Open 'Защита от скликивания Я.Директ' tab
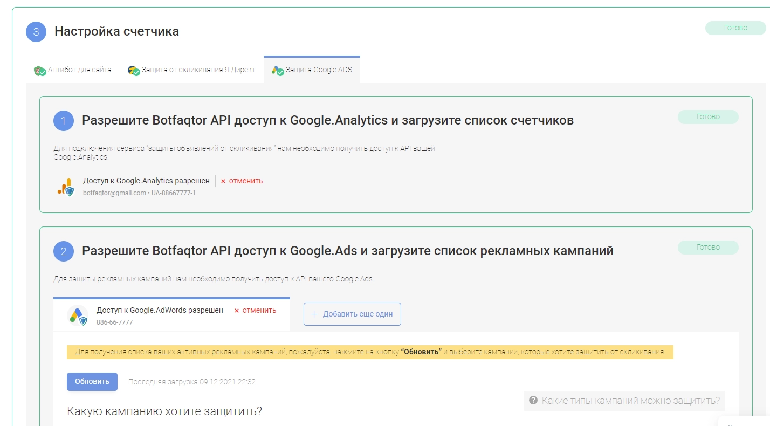The image size is (770, 426). click(x=197, y=70)
